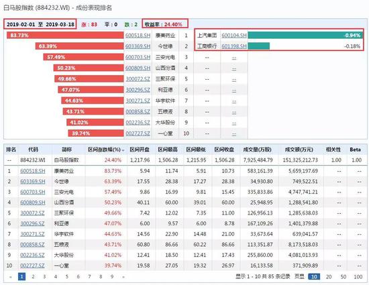The image size is (369, 285).
Task: Open 600518.SH link in table row 1
Action: (x=32, y=171)
